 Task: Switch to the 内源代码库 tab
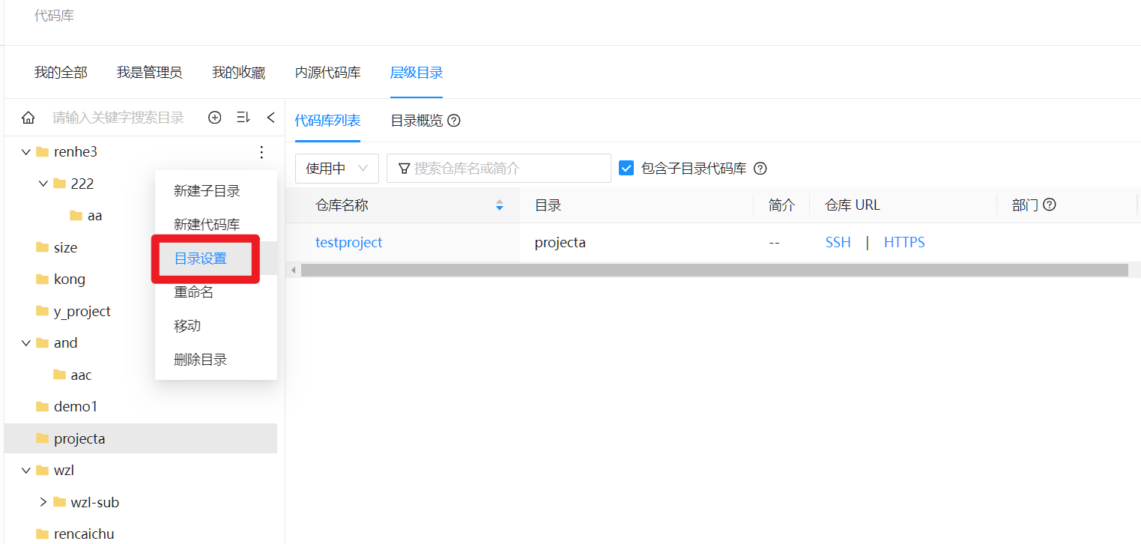[x=327, y=73]
